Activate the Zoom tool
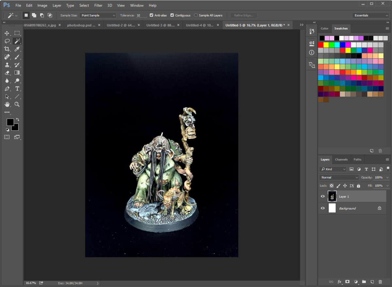392x287 pixels. coord(17,104)
